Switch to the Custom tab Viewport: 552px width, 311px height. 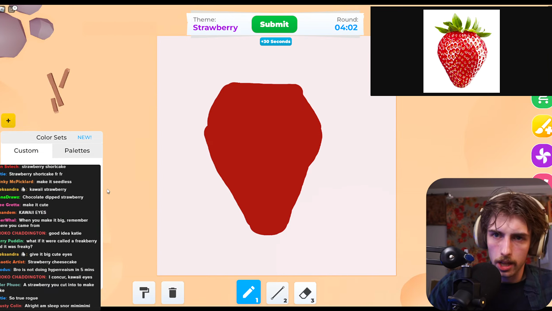pyautogui.click(x=26, y=150)
